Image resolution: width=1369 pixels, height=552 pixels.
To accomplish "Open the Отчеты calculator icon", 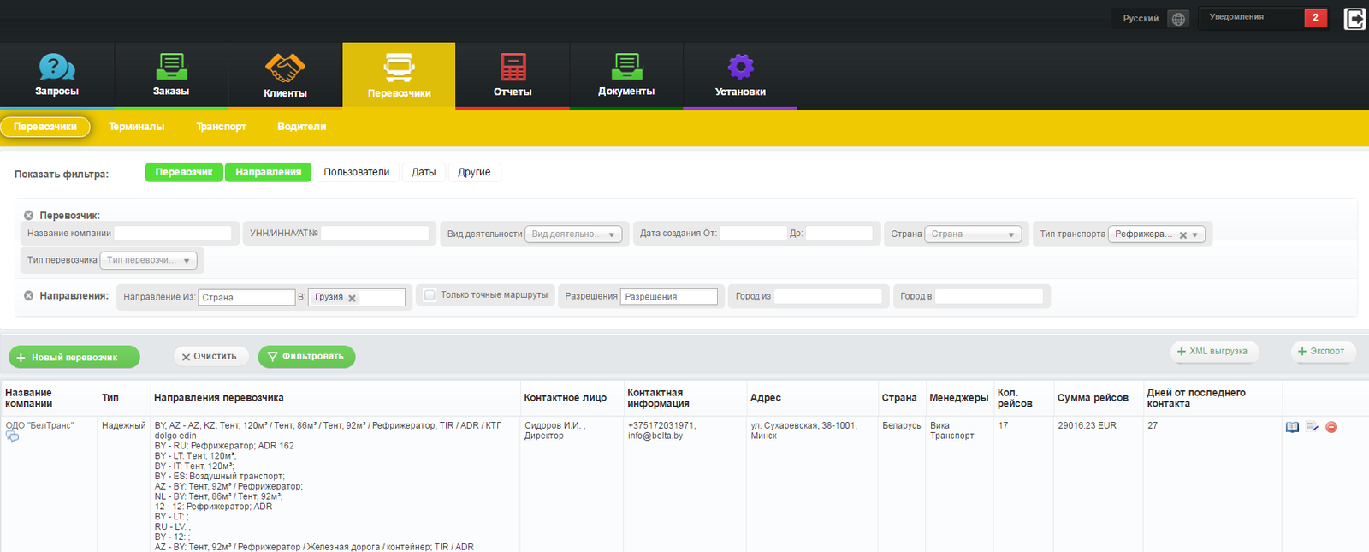I will [x=513, y=67].
